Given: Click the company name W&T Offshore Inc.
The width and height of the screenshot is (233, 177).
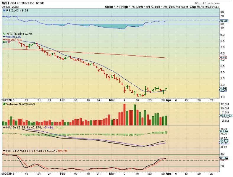Looking at the screenshot, I should [x=22, y=3].
